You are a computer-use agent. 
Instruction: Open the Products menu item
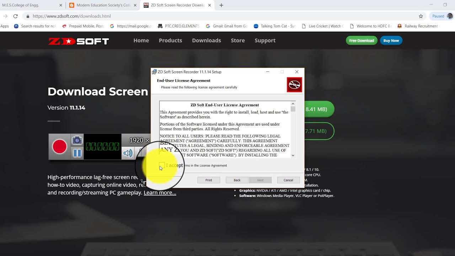(x=170, y=41)
